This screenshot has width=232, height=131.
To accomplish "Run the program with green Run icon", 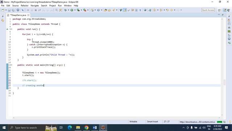I will pos(72,10).
